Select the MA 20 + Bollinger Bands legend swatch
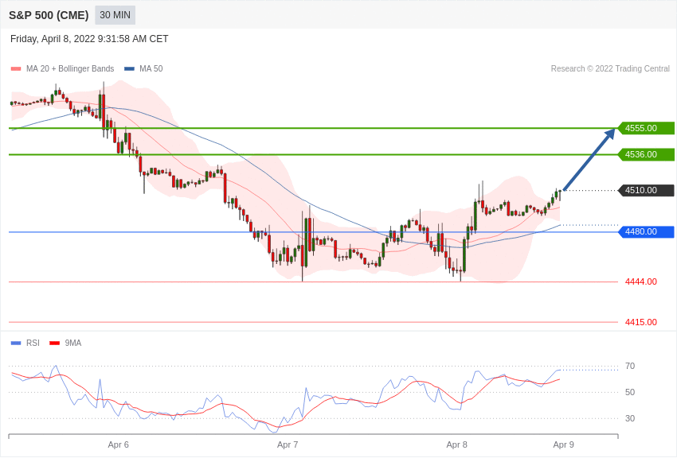677x458 pixels. [16, 69]
